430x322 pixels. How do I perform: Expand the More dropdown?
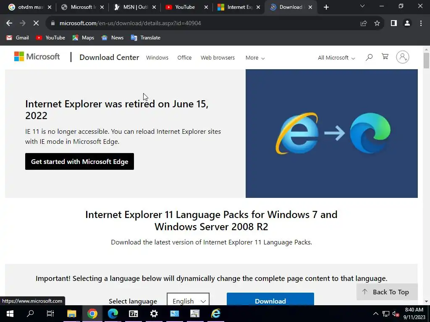(255, 58)
